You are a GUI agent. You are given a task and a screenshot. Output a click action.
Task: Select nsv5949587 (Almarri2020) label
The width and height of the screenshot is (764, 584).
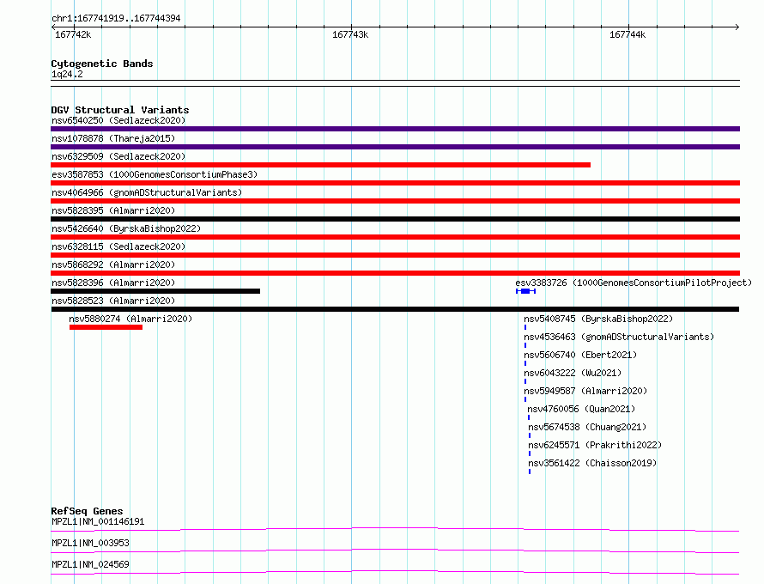point(585,391)
